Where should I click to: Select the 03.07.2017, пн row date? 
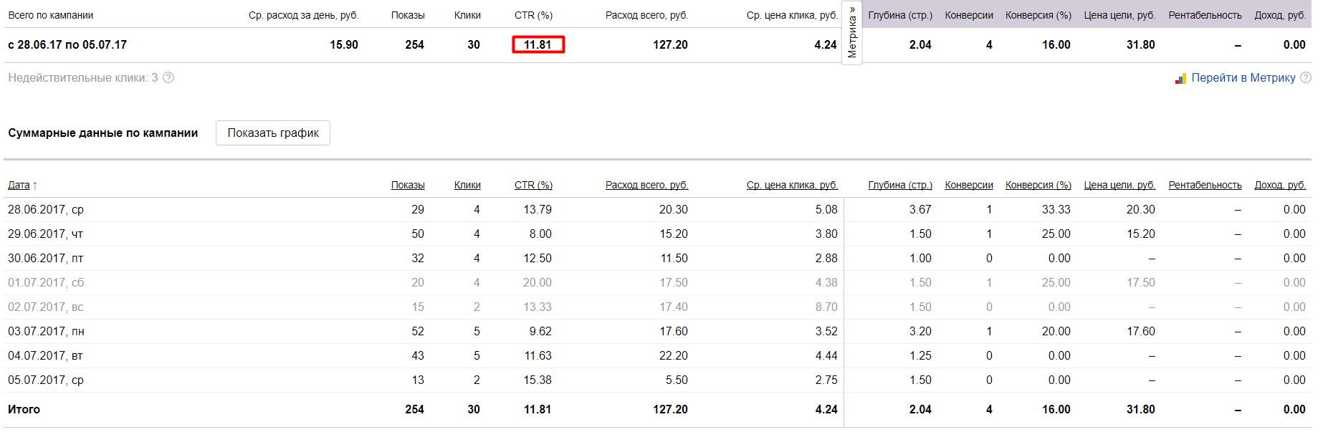(x=46, y=331)
